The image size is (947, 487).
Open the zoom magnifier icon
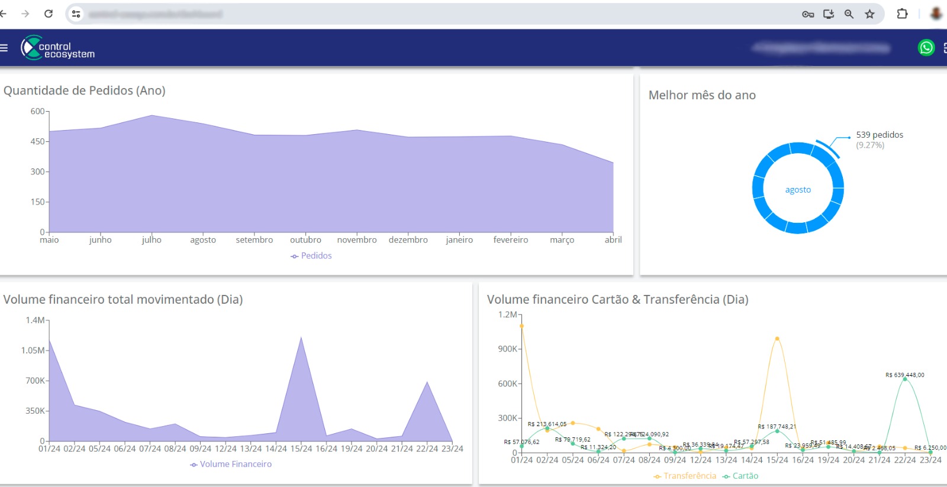(849, 14)
